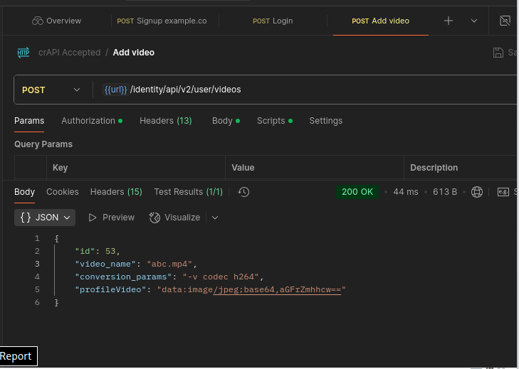519x369 pixels.
Task: Switch to the POST Login tab
Action: (273, 21)
